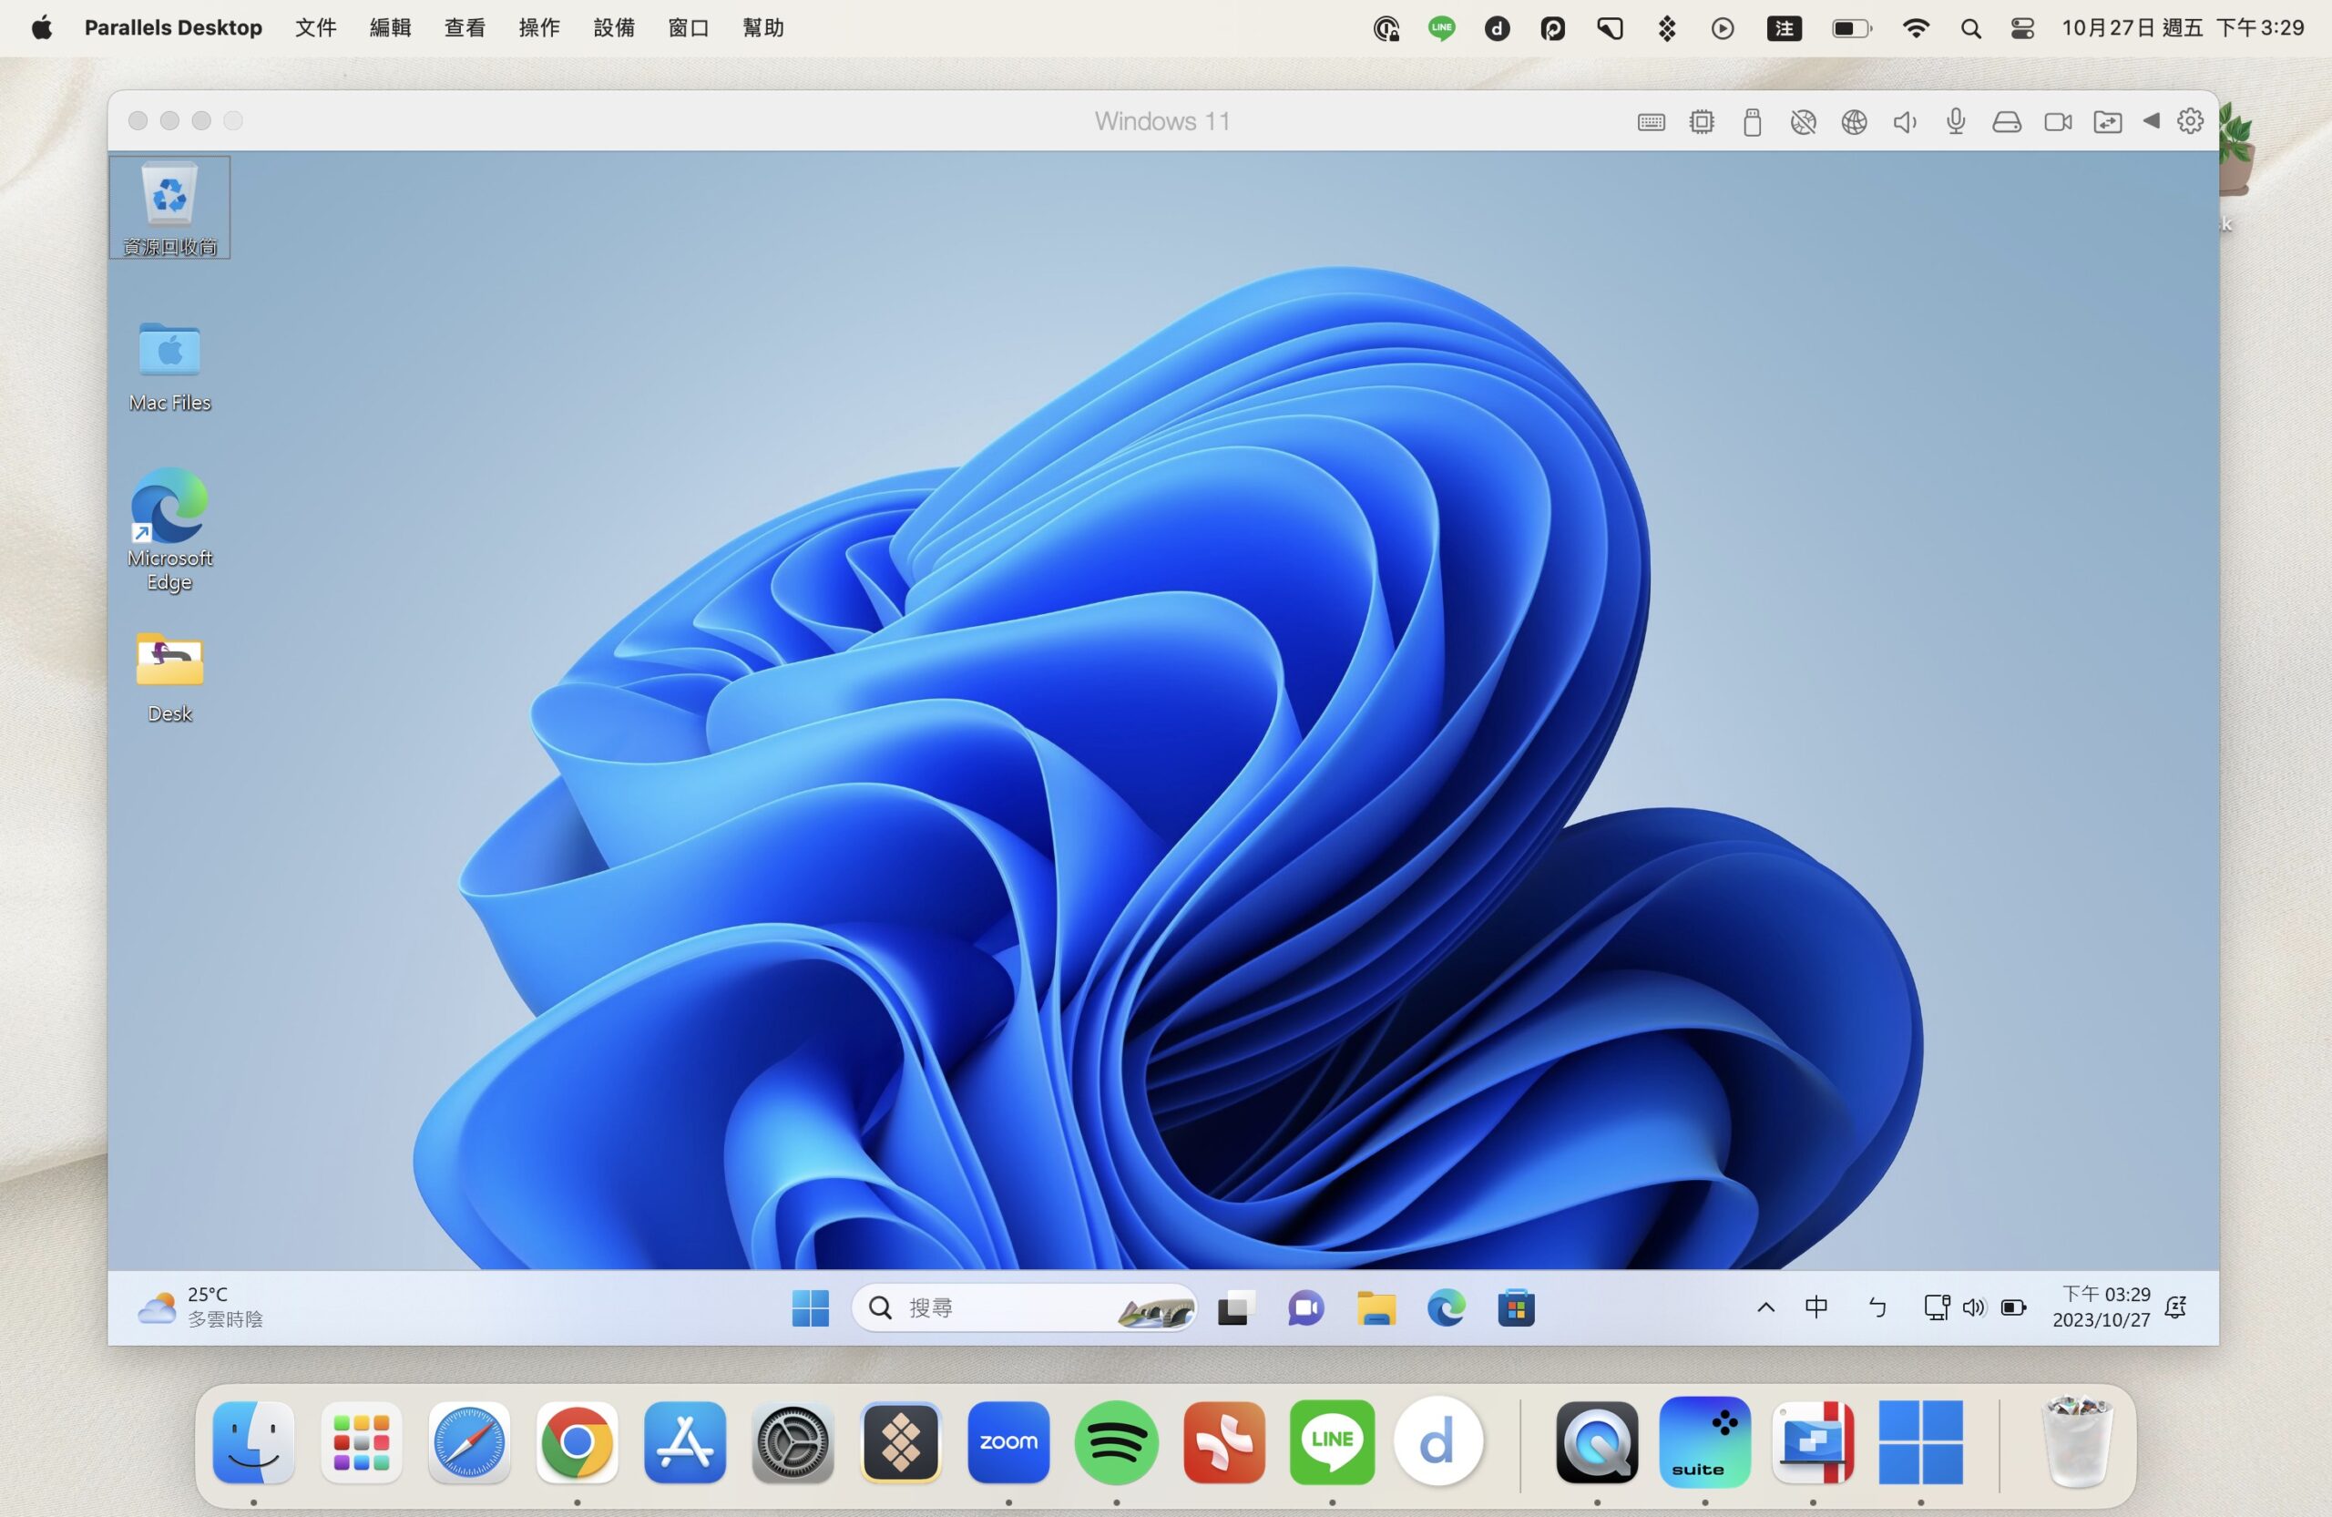Launch Google Chrome from the Dock
This screenshot has height=1517, width=2332.
point(578,1441)
